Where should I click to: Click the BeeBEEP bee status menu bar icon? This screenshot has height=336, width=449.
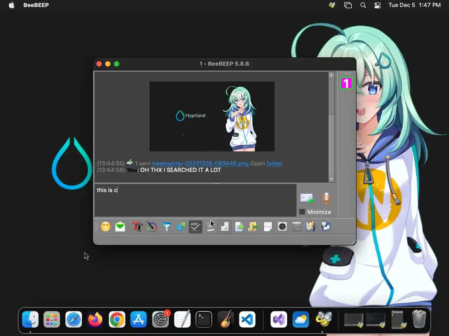(x=332, y=5)
